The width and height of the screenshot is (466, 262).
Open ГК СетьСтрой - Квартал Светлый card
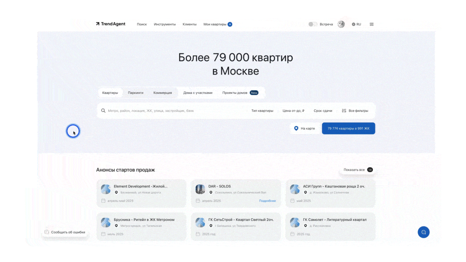click(x=236, y=227)
